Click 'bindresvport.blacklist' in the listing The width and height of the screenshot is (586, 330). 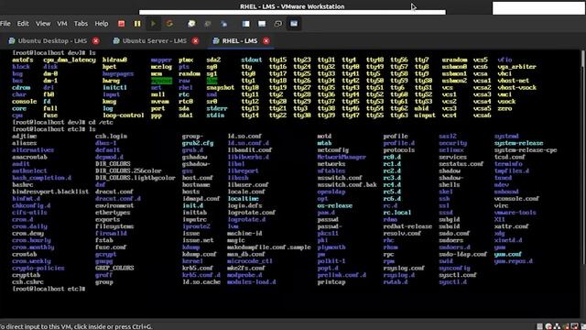(50, 192)
